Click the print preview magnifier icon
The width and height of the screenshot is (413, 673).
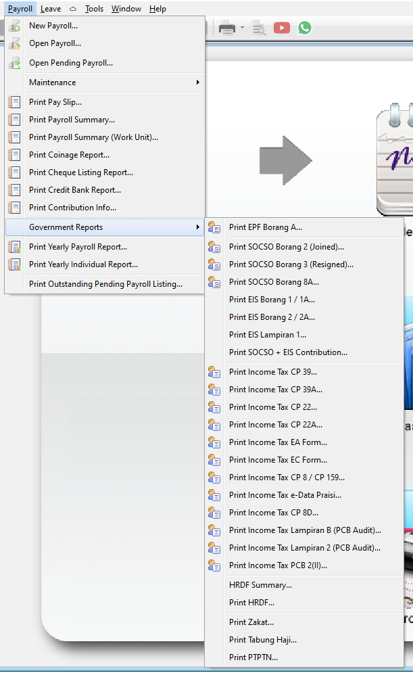258,28
